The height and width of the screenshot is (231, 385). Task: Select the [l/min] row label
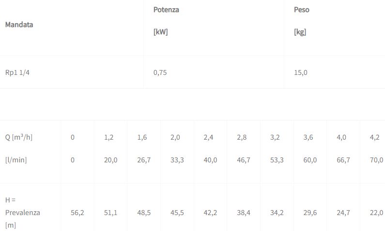click(x=16, y=160)
